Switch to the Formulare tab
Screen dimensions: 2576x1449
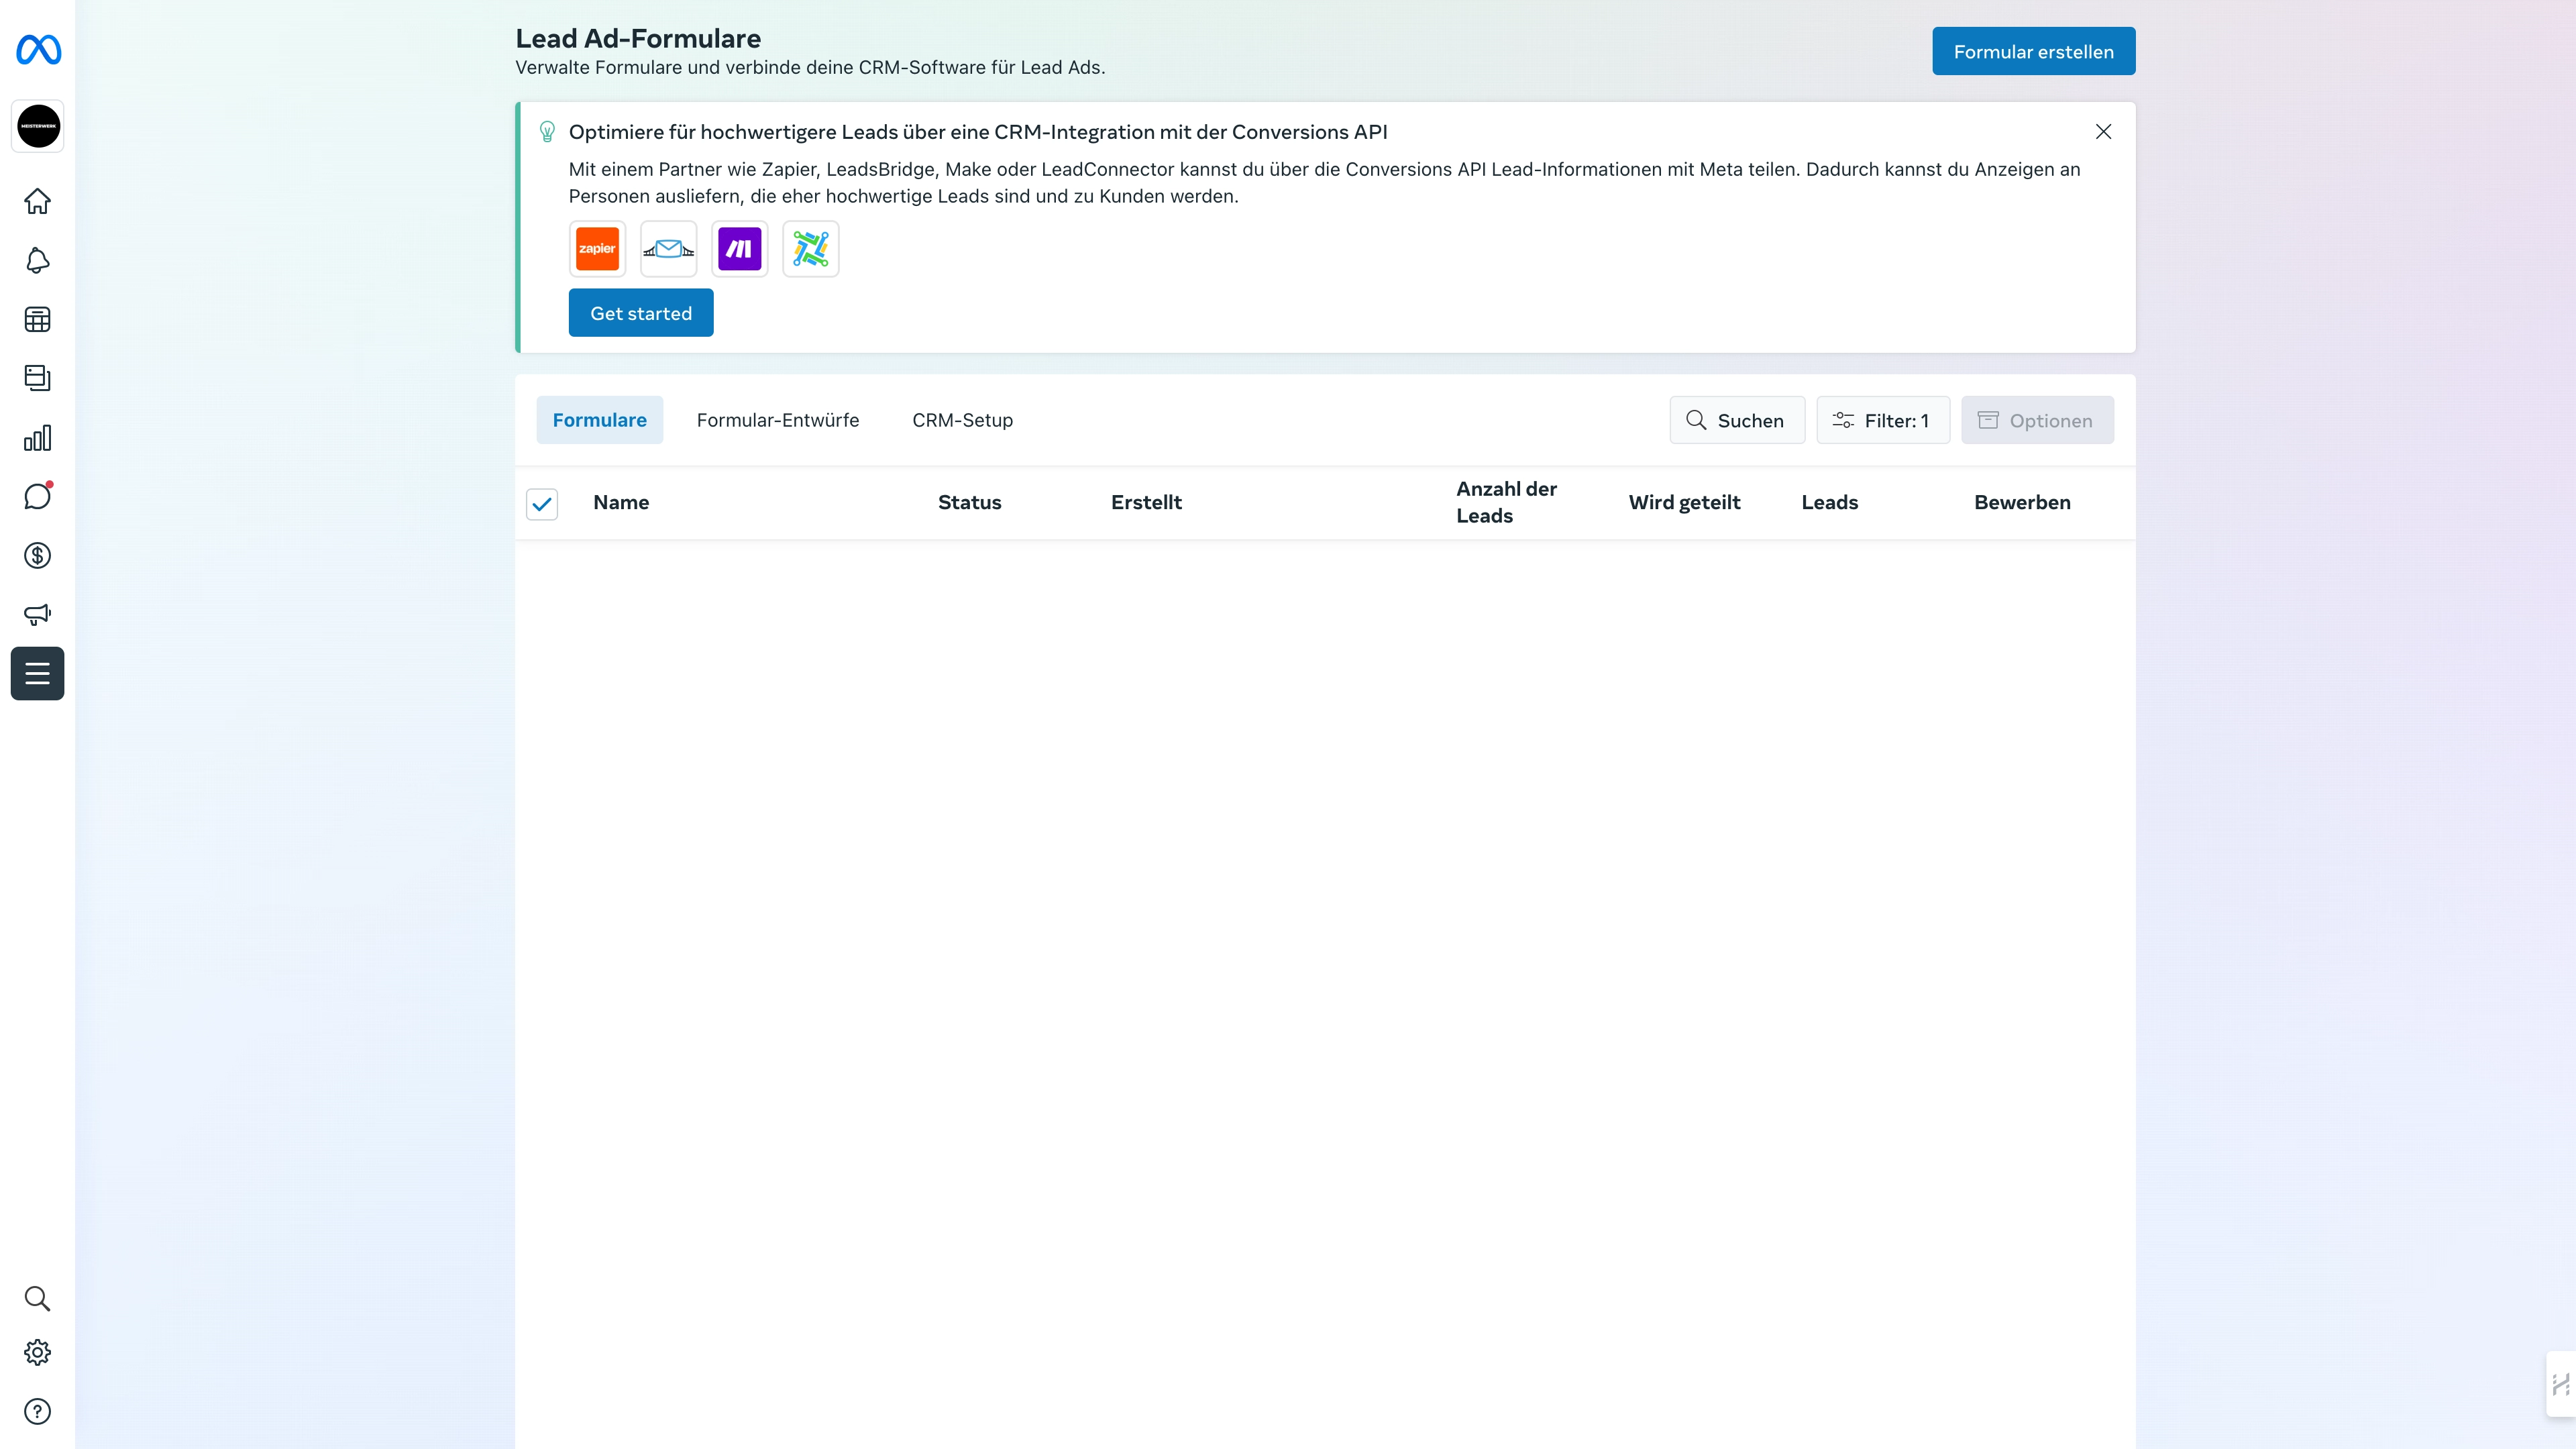[x=599, y=420]
